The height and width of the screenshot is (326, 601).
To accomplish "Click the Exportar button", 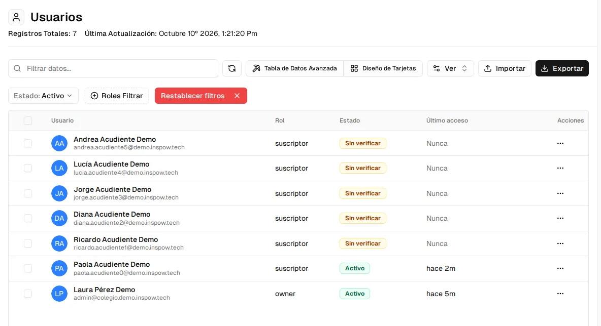I will tap(562, 68).
